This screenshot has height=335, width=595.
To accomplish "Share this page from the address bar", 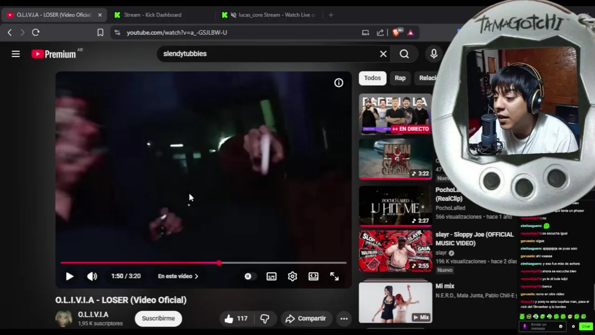I will 380,33.
